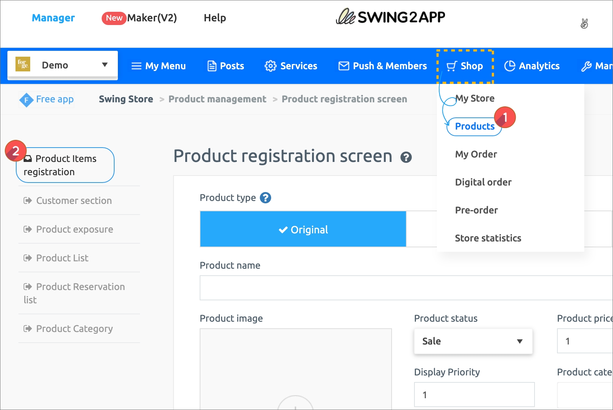Open Maker(V2) page
613x410 pixels.
point(139,18)
